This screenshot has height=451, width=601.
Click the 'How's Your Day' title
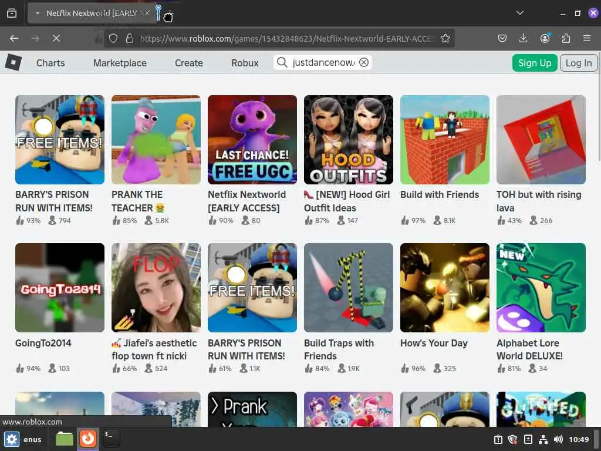(434, 343)
